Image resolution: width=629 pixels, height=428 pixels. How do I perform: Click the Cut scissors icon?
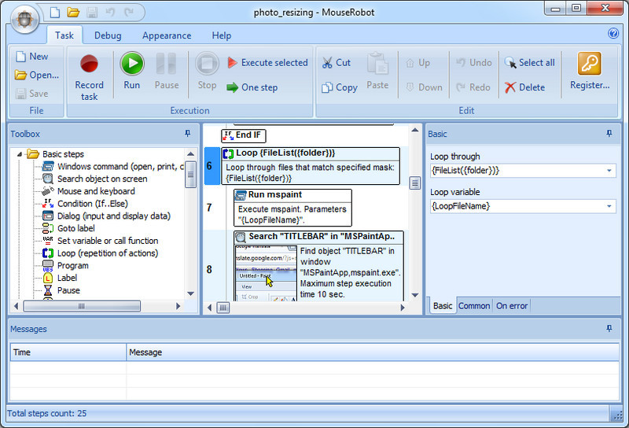point(327,63)
